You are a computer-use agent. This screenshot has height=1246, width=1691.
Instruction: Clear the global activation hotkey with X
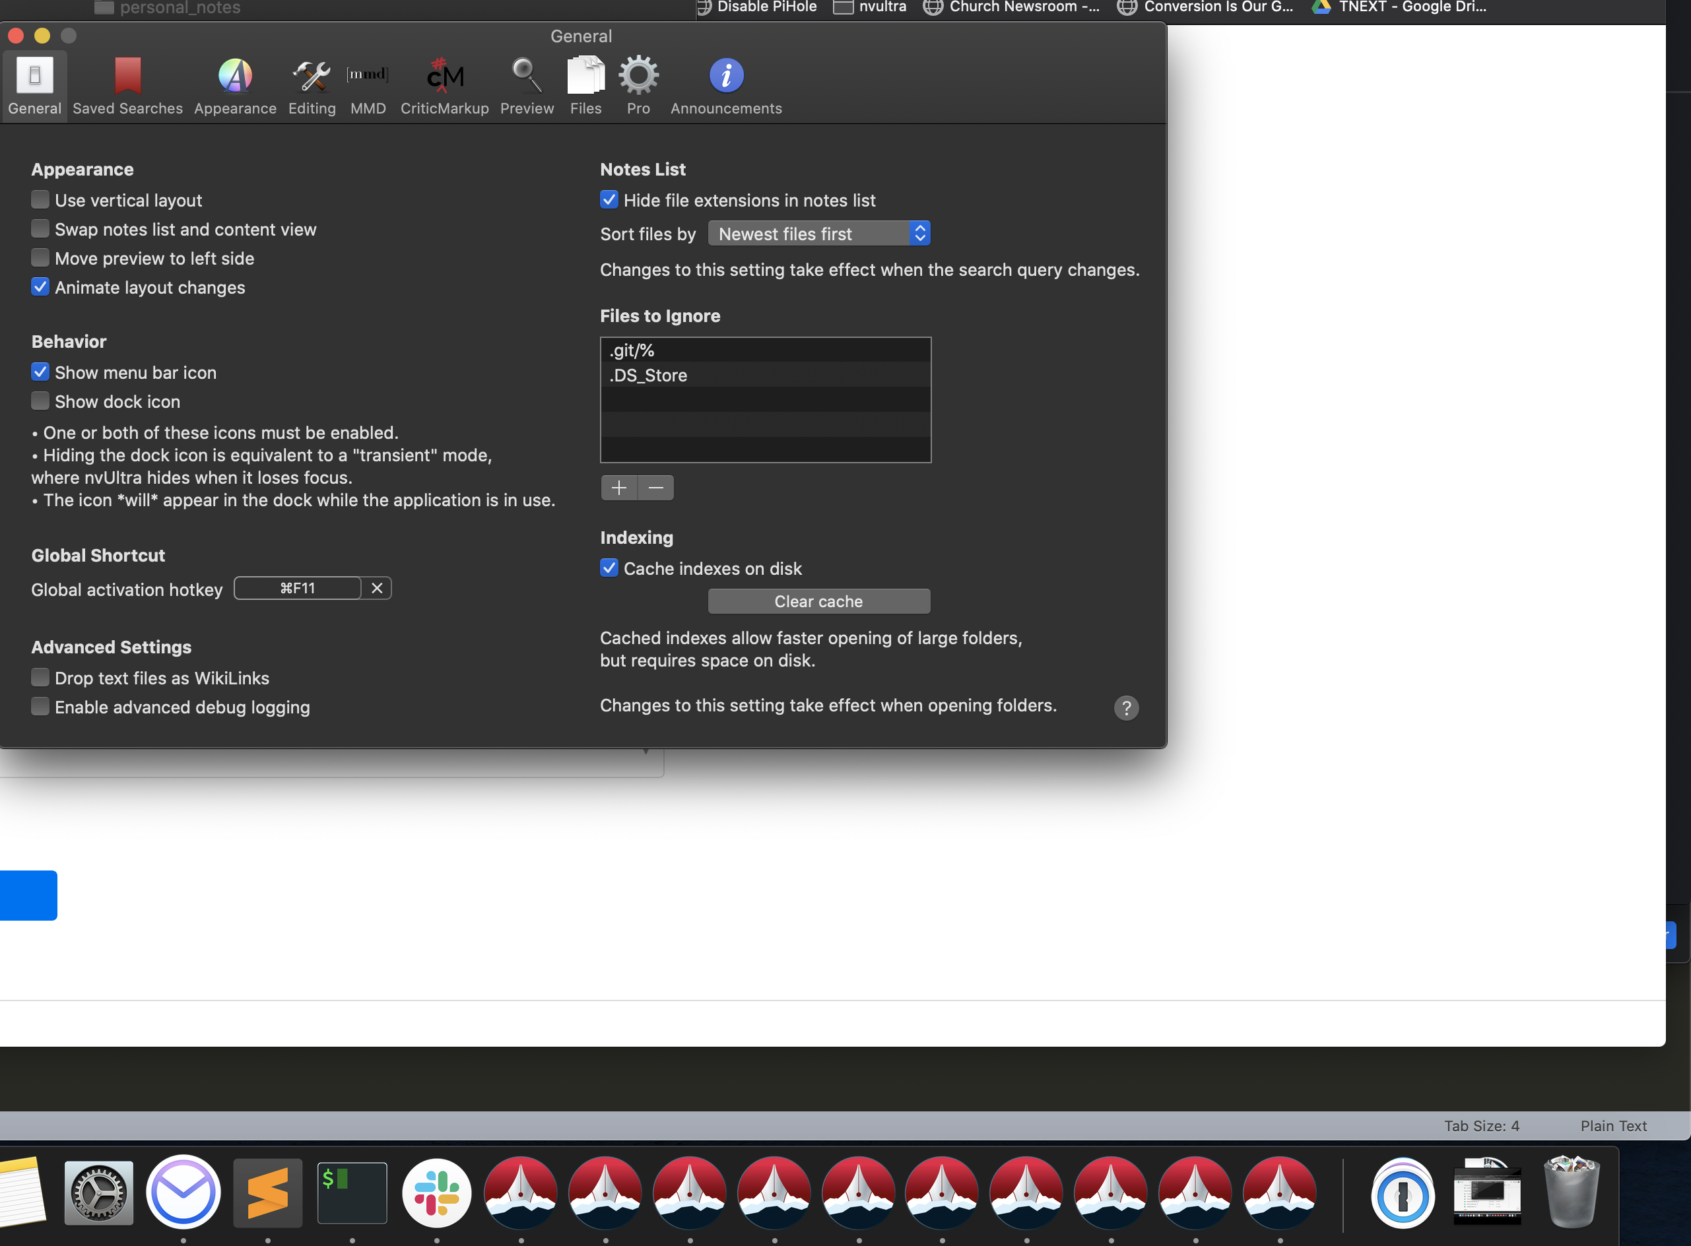coord(376,588)
